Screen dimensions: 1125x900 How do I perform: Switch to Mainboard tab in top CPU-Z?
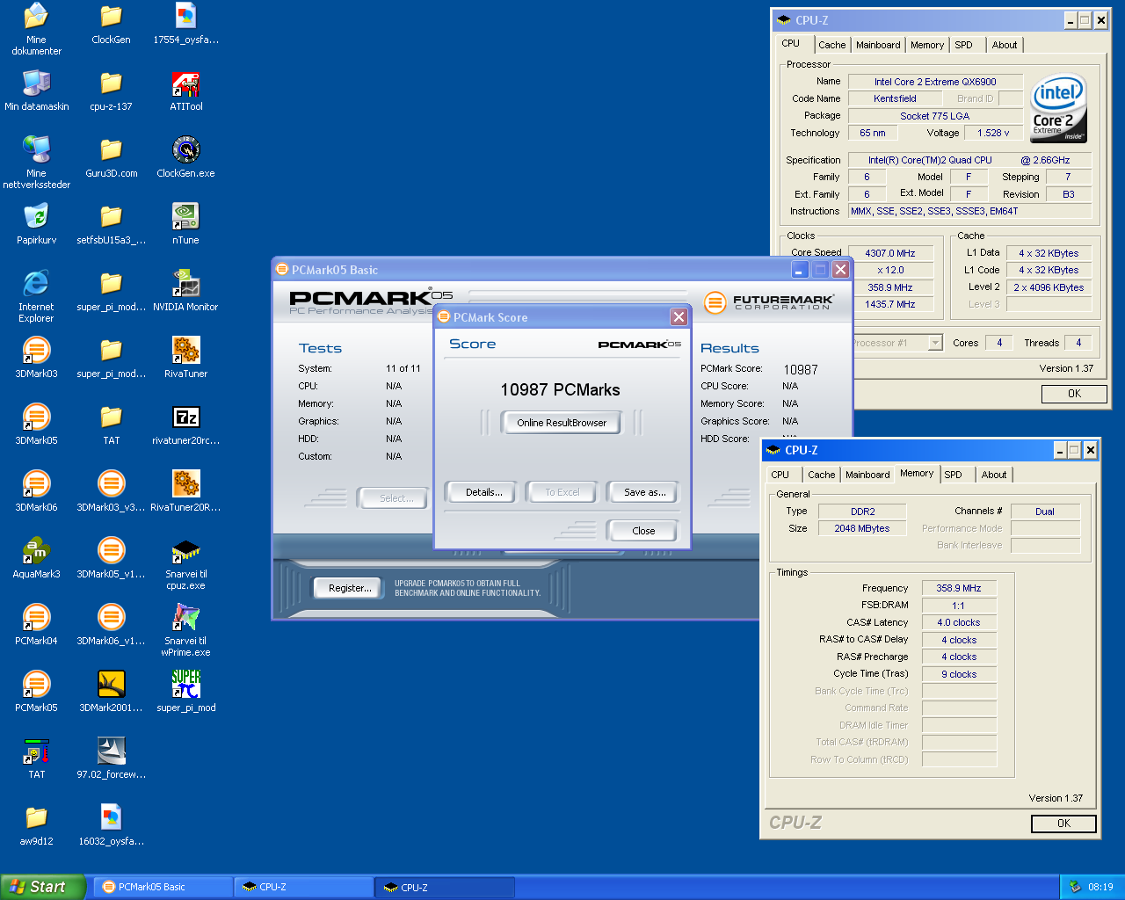878,45
